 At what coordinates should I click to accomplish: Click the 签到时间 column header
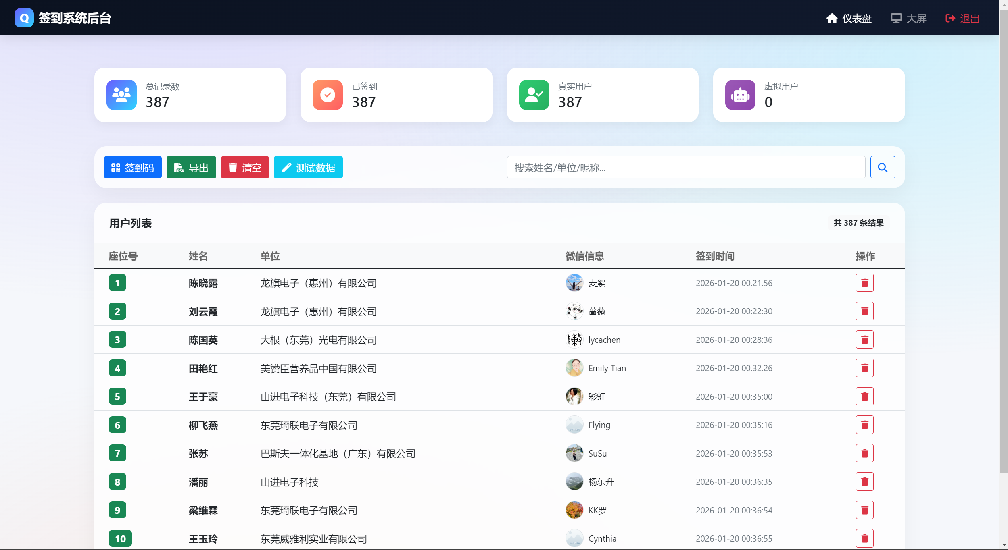(x=715, y=256)
